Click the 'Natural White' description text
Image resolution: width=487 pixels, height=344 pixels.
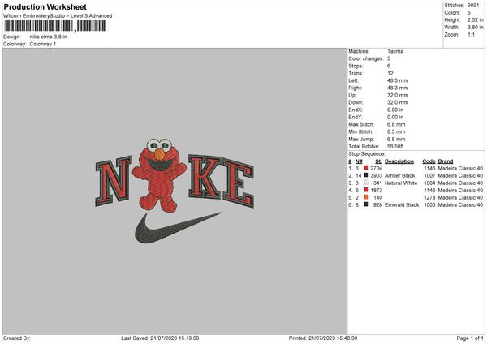pos(401,183)
